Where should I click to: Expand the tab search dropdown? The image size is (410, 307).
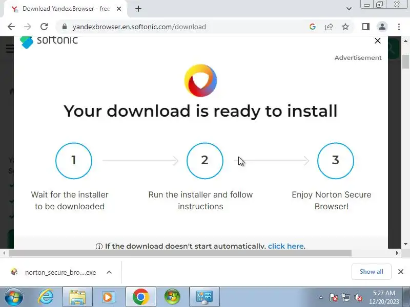(349, 9)
